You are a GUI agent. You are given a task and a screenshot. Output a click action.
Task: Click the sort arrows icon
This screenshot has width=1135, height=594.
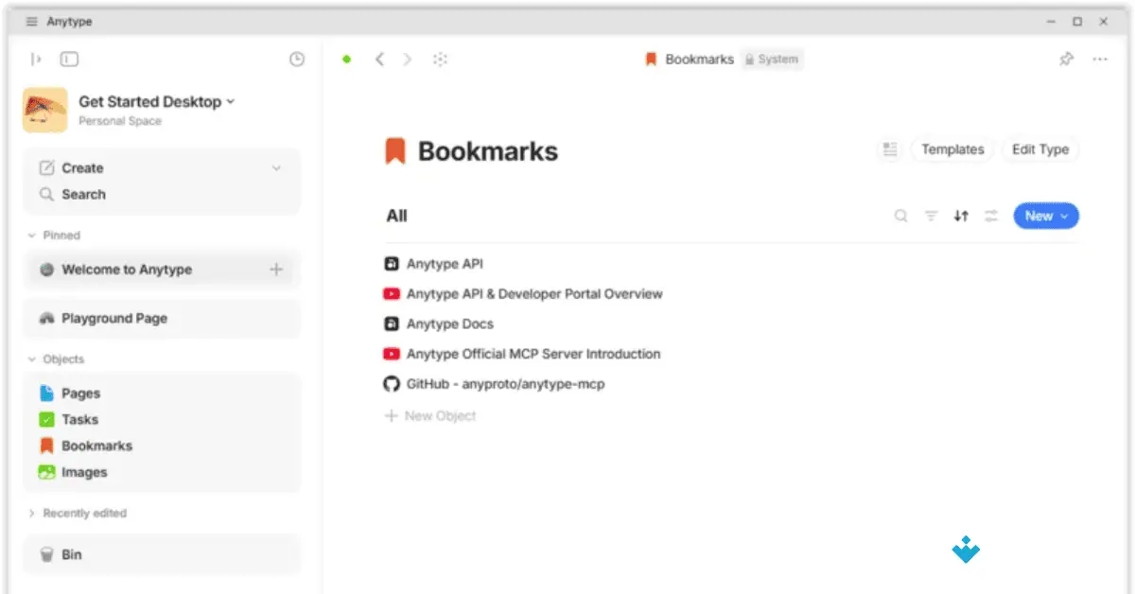[x=961, y=217]
